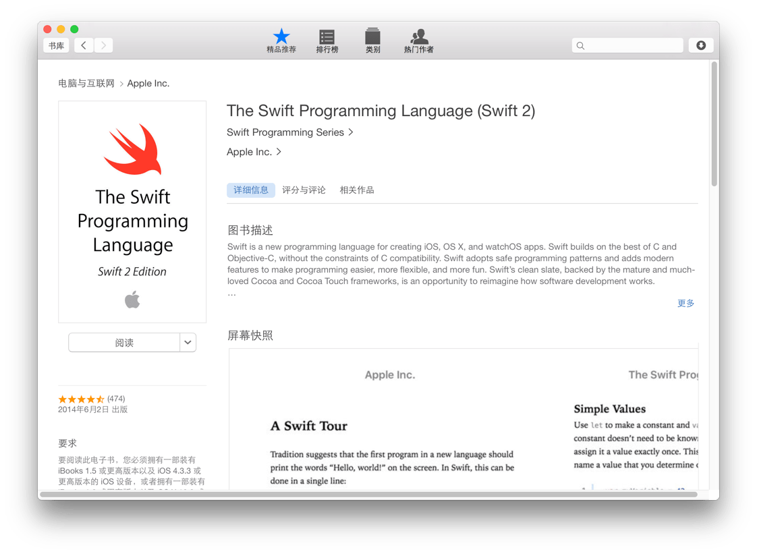Viewport: 757px width, 554px height.
Task: Open the downloads panel with the arrow icon
Action: coord(701,45)
